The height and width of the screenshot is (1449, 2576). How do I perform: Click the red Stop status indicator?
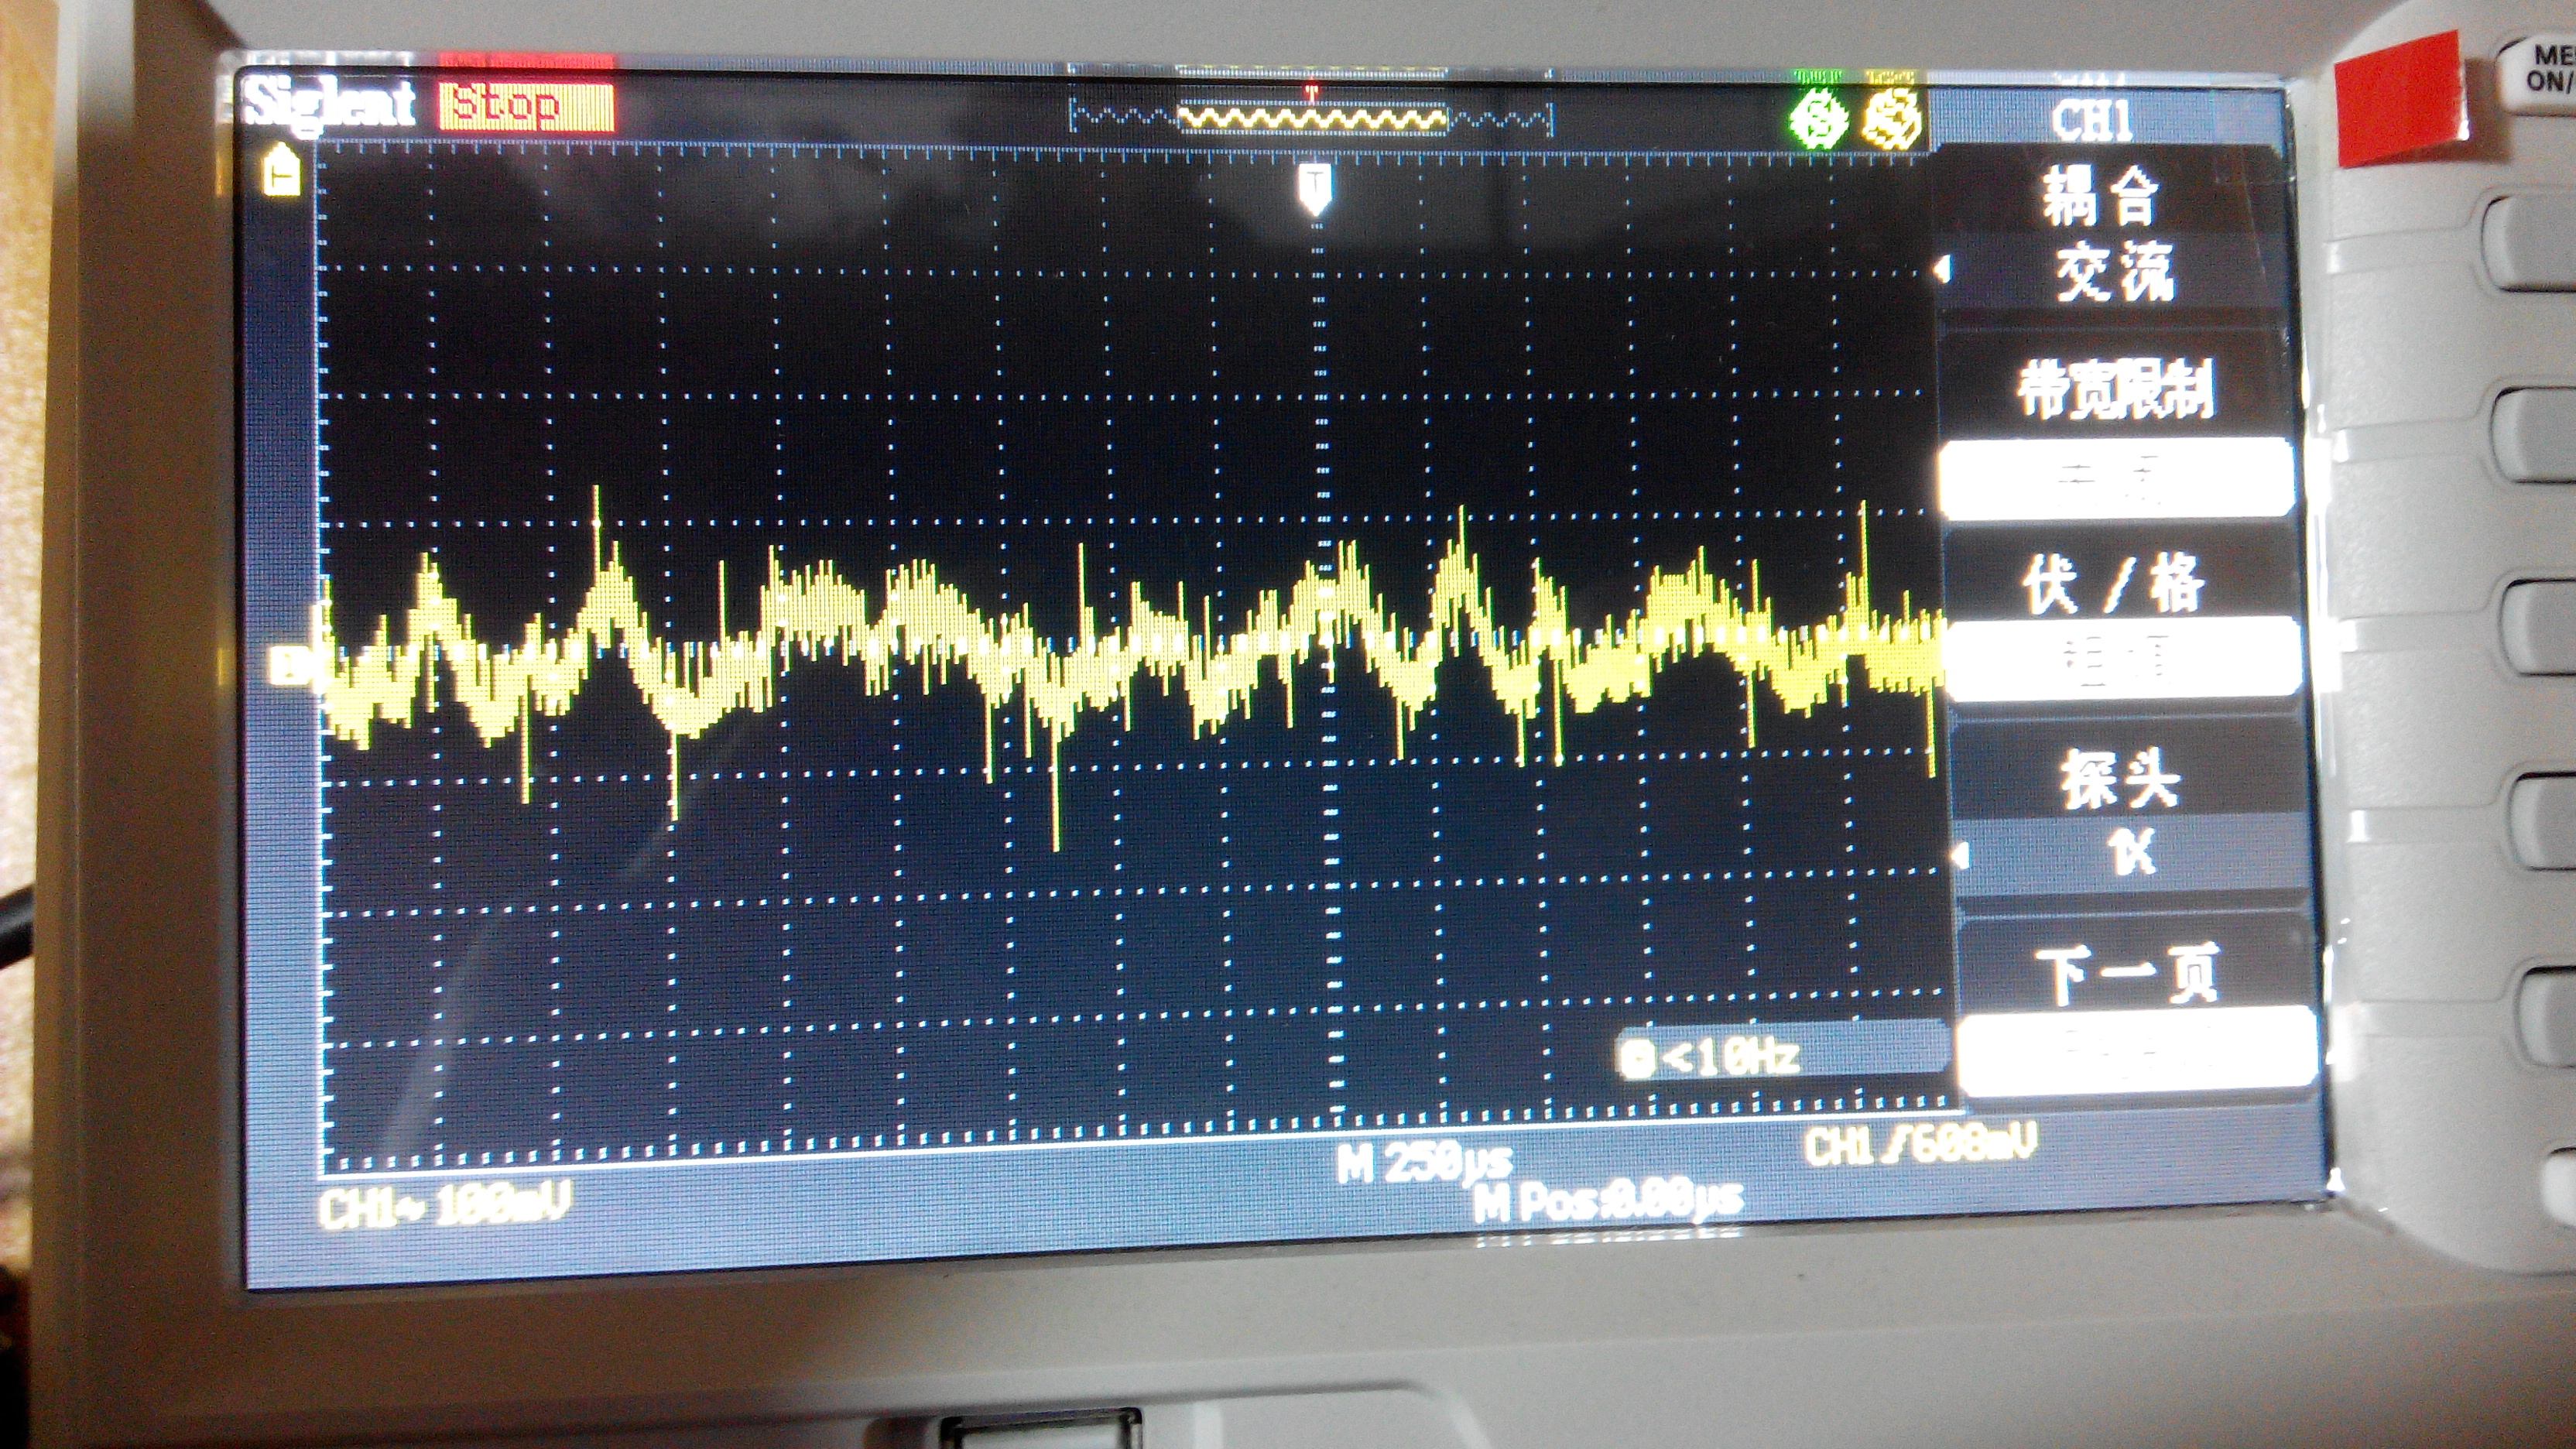pos(526,108)
